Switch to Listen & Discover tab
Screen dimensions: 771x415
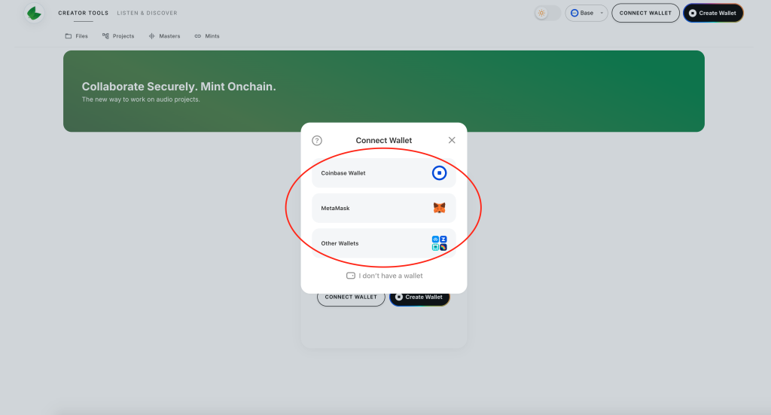pos(147,13)
